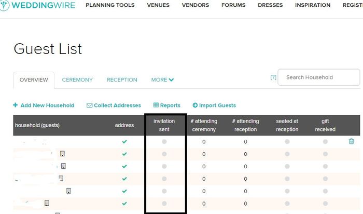Switch to the Reception tab
The image size is (363, 214).
(x=122, y=80)
